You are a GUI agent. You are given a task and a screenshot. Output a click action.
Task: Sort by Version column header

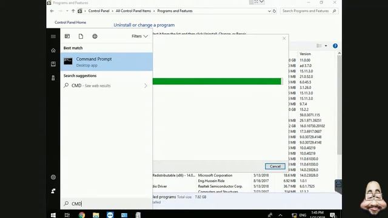pos(305,54)
